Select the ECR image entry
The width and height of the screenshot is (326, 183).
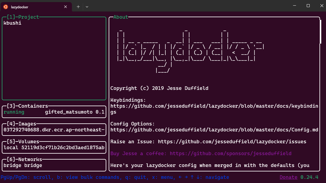coord(54,130)
